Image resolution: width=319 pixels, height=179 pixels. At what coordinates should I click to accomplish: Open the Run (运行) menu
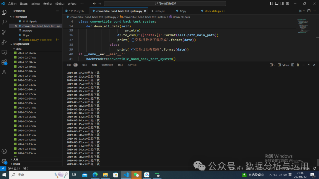point(72,4)
